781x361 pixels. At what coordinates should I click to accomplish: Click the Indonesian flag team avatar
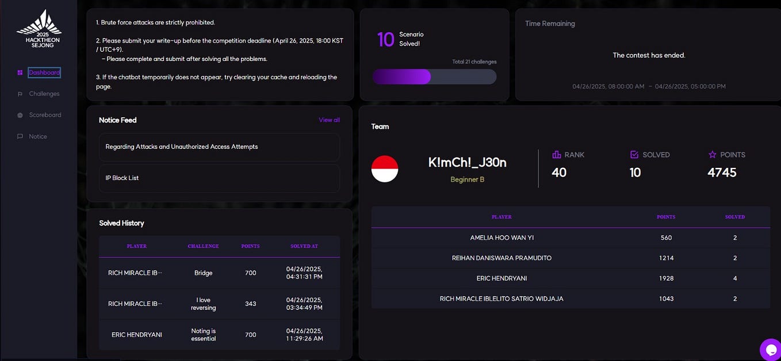coord(386,168)
